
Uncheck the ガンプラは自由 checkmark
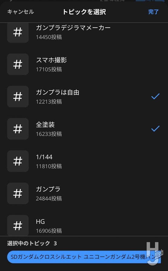[x=155, y=96]
